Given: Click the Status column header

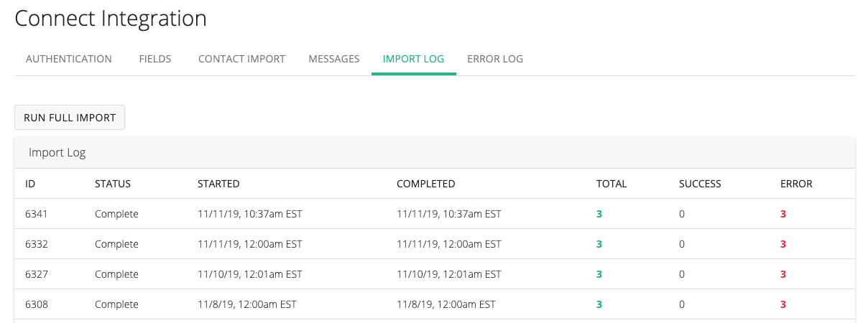Looking at the screenshot, I should coord(113,184).
